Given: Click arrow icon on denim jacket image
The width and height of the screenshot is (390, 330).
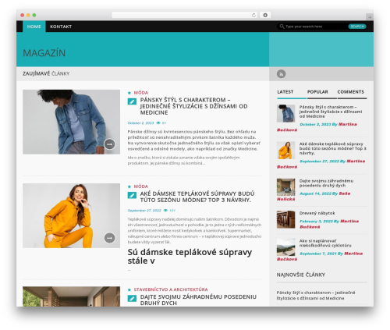Looking at the screenshot, I should 110,144.
